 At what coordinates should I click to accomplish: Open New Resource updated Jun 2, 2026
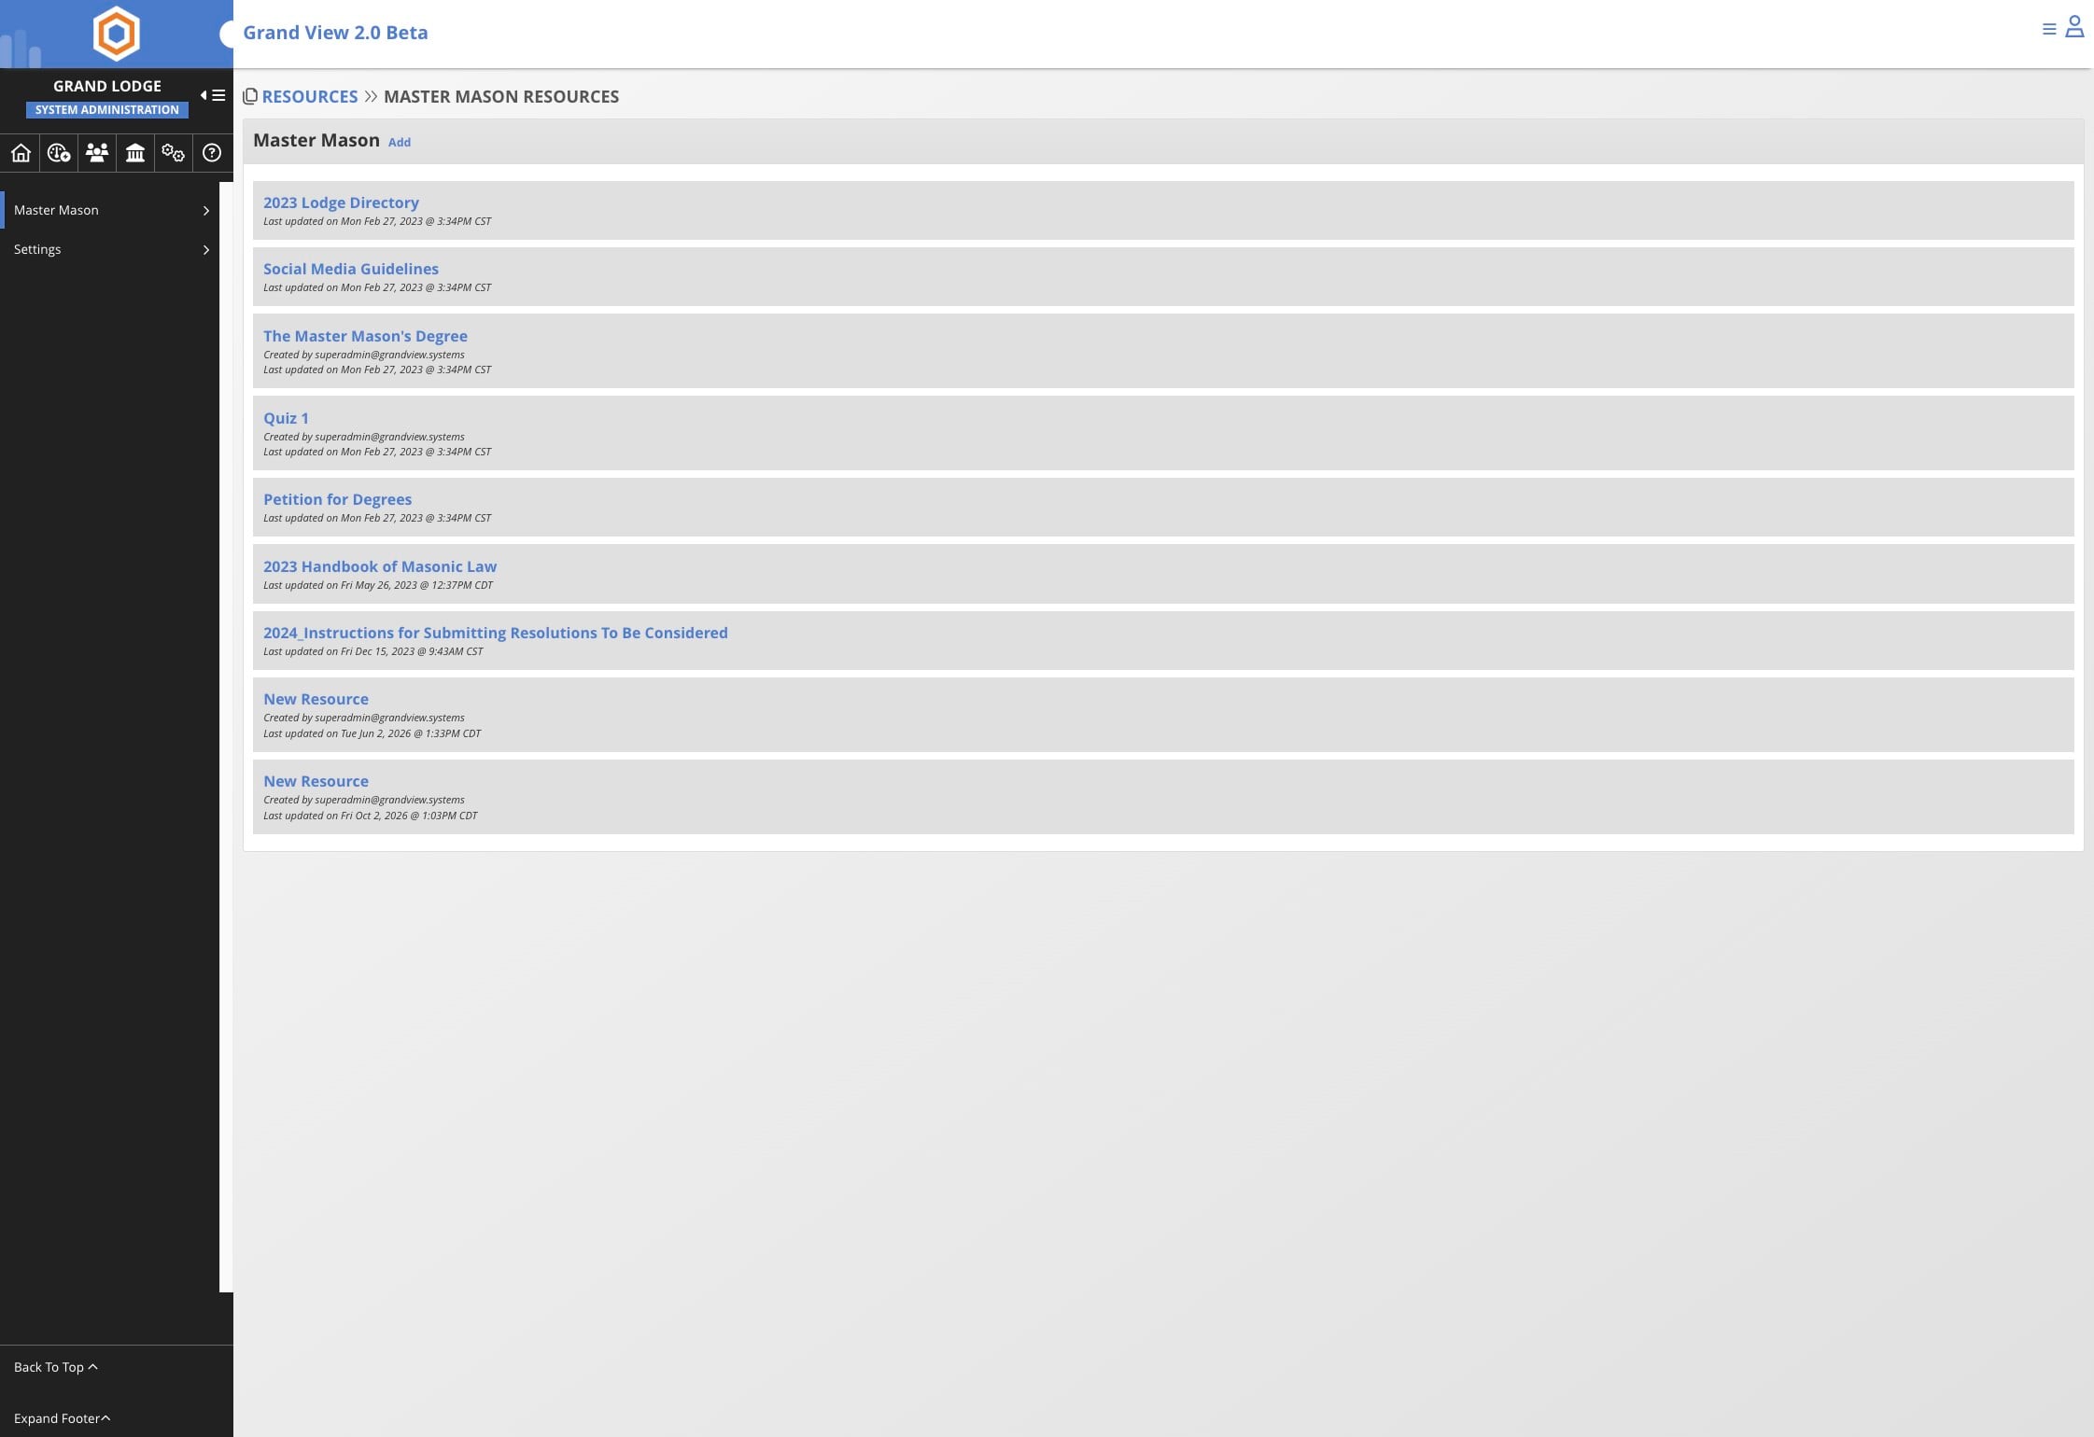pyautogui.click(x=316, y=699)
